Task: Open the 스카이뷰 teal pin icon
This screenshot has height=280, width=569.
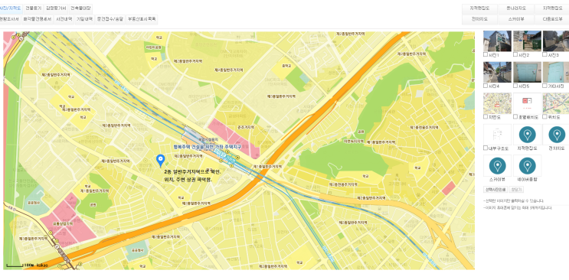Action: [x=498, y=166]
